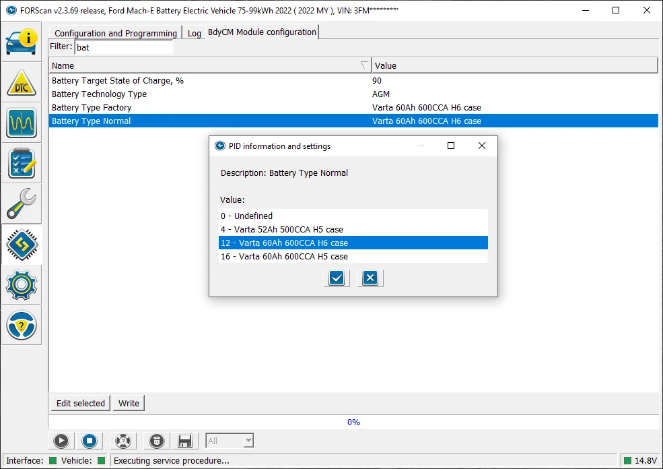Click the 14.8V voltage indicator
Viewport: 663px width, 469px height.
pyautogui.click(x=641, y=460)
